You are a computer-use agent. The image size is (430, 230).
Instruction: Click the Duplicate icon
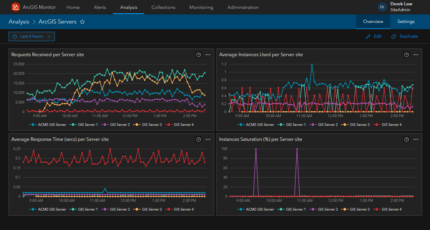(x=394, y=36)
